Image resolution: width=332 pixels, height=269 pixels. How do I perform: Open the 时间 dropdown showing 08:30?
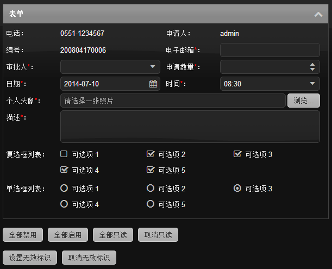click(312, 84)
